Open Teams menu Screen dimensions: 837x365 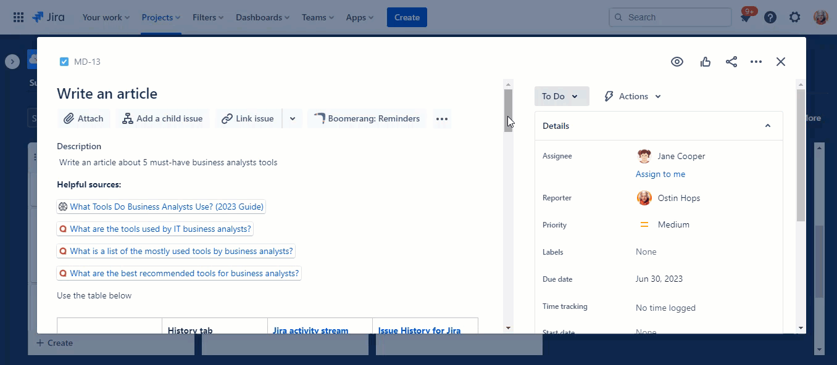pyautogui.click(x=318, y=17)
